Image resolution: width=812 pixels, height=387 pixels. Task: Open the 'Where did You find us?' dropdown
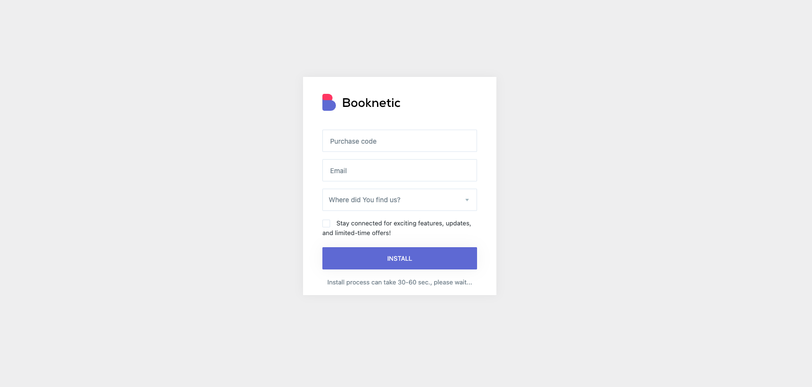point(399,200)
